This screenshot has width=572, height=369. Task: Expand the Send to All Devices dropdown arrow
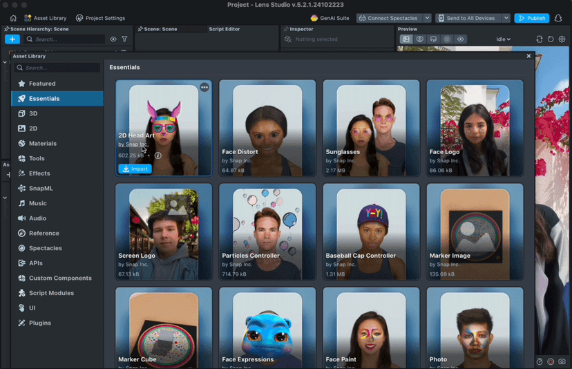pos(506,18)
